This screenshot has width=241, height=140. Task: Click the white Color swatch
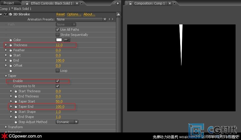coord(59,40)
